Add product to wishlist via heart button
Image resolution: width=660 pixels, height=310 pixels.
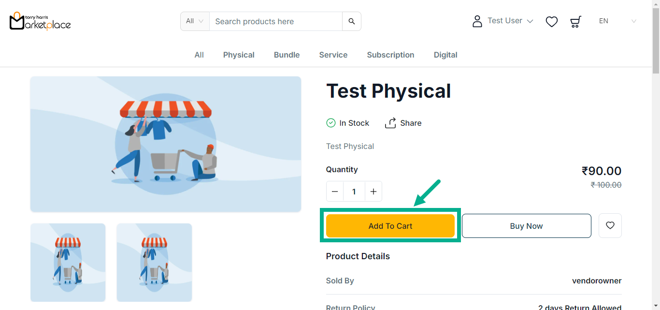(610, 226)
